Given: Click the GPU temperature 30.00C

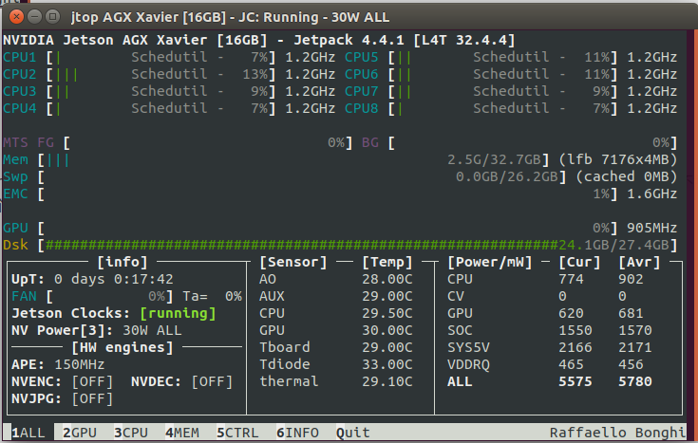Looking at the screenshot, I should (387, 330).
